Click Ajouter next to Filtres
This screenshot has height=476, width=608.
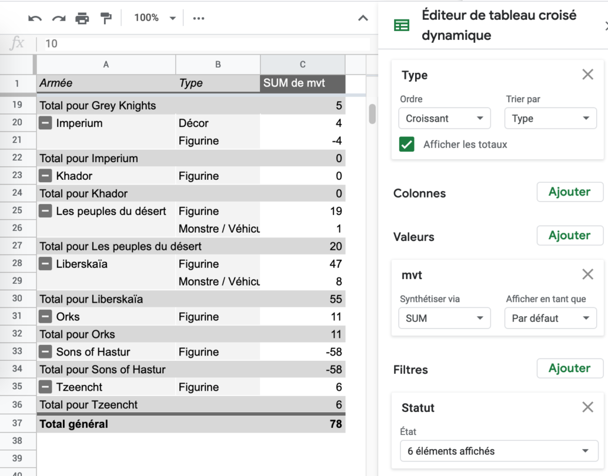(x=569, y=368)
